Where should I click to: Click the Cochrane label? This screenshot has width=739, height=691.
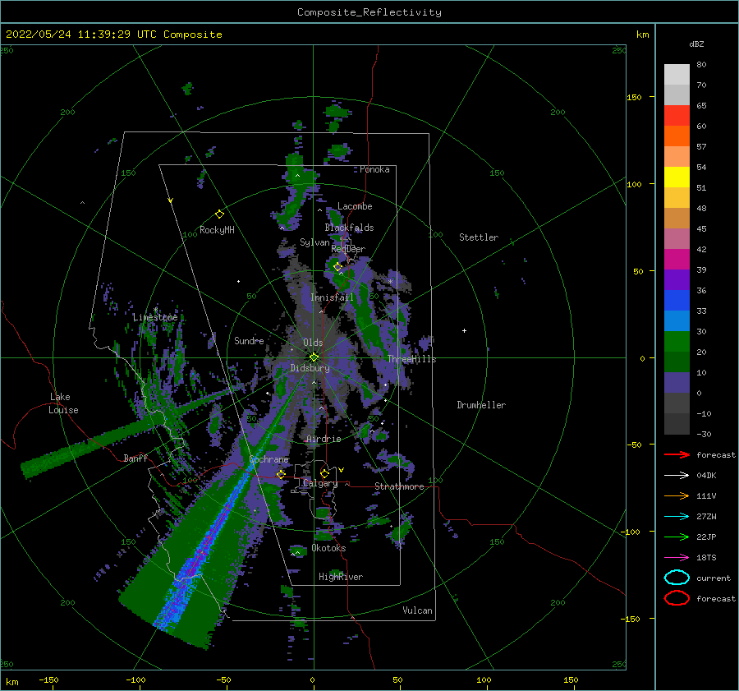pos(269,459)
